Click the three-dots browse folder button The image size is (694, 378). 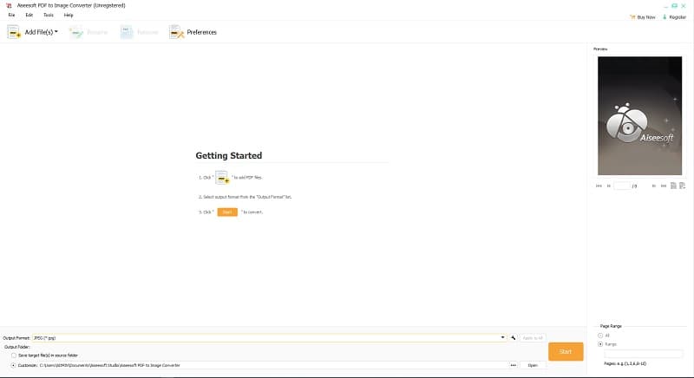[x=513, y=366]
